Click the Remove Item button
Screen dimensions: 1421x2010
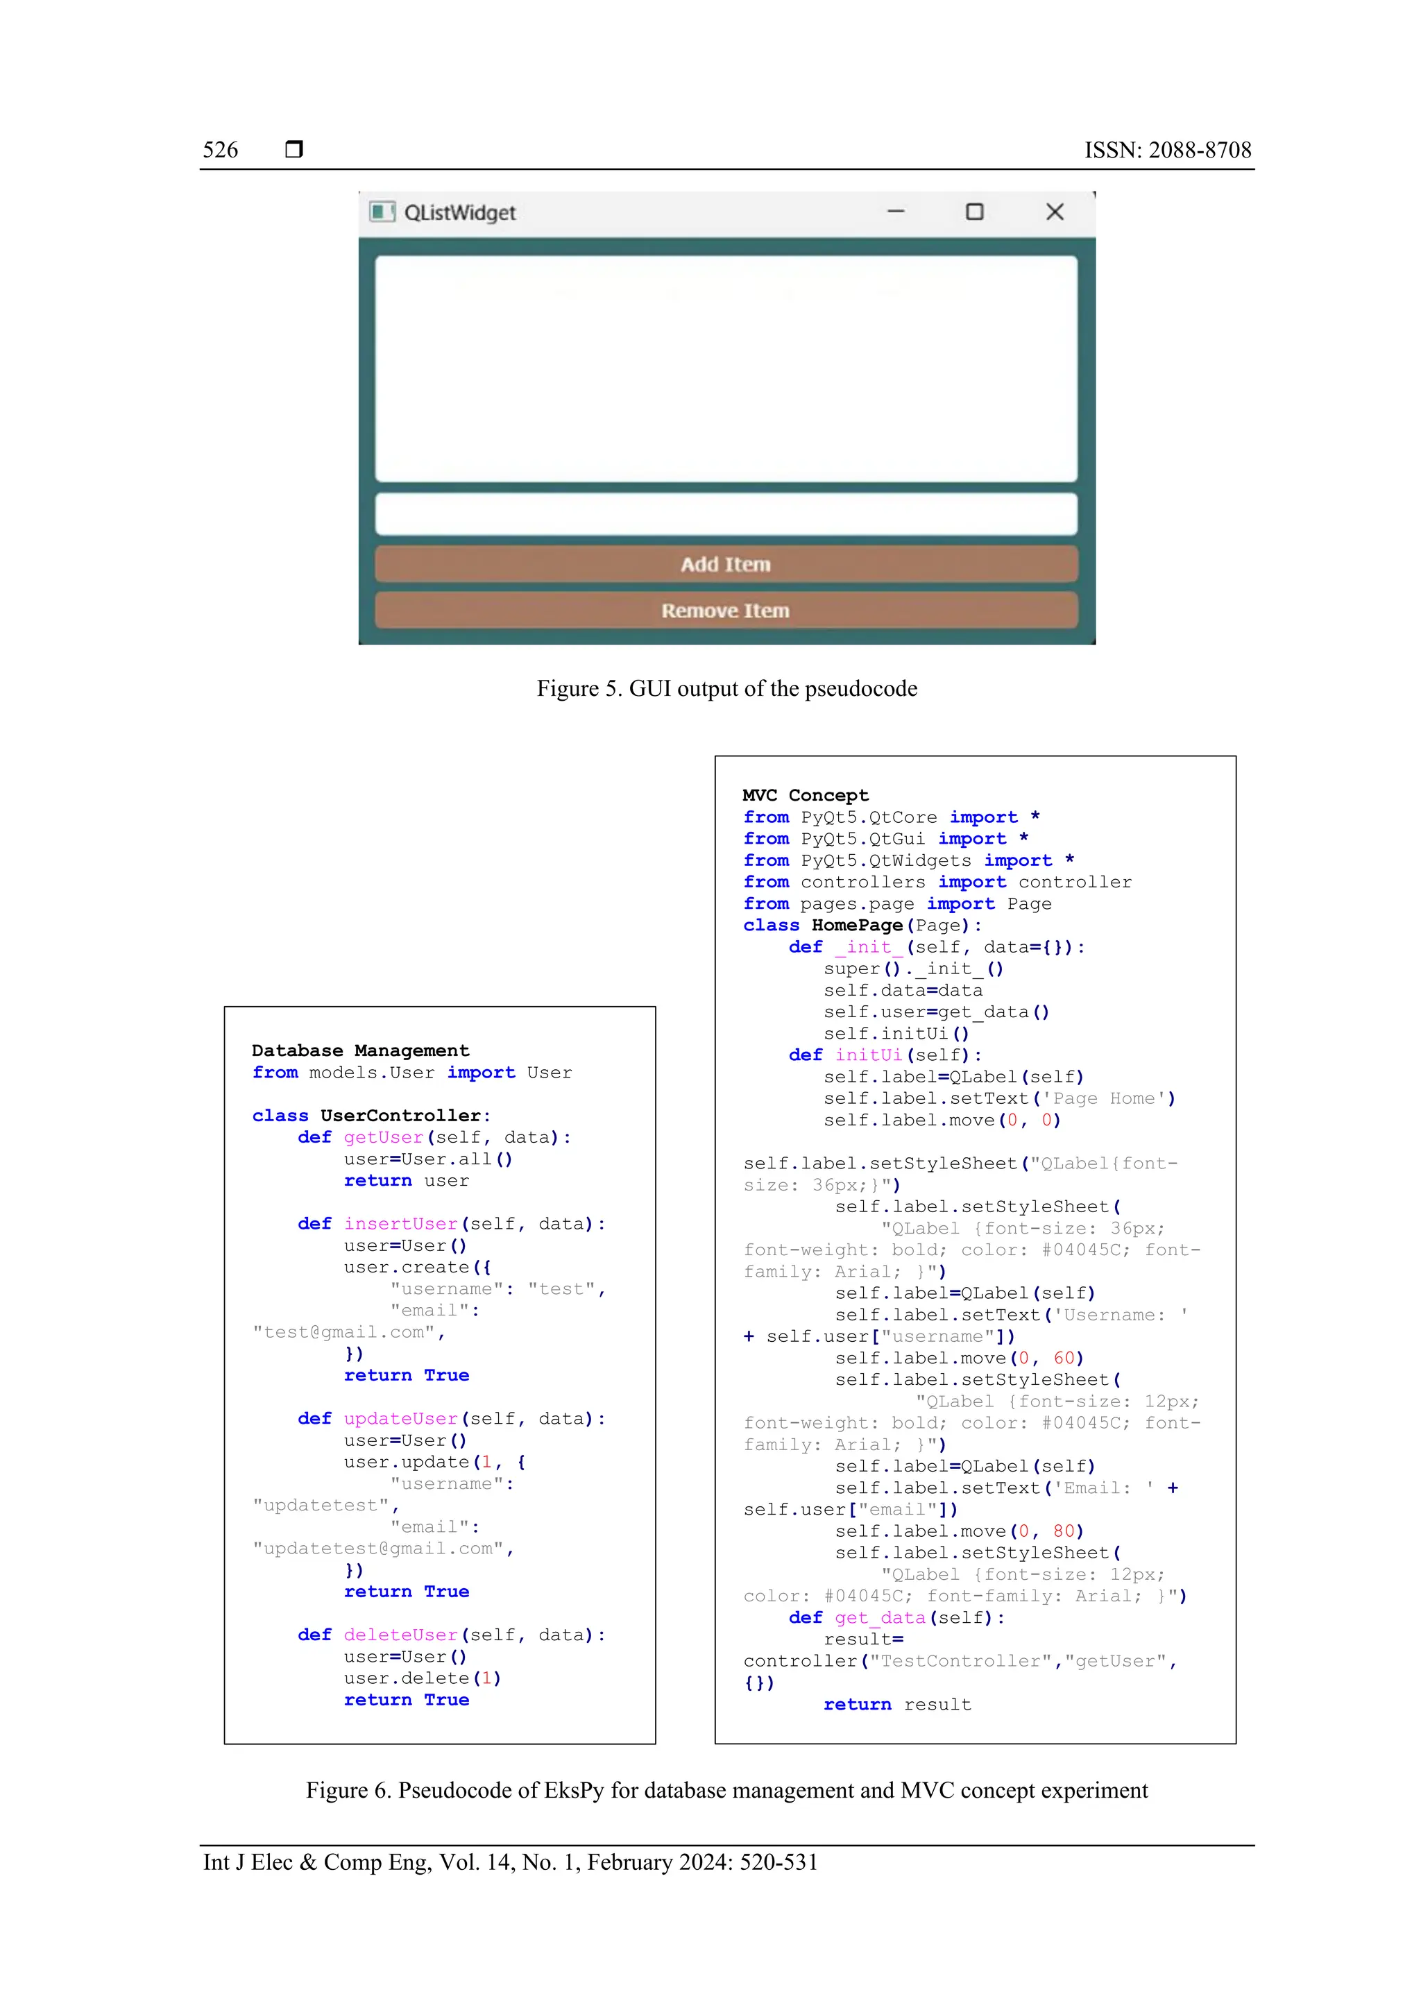pos(726,610)
